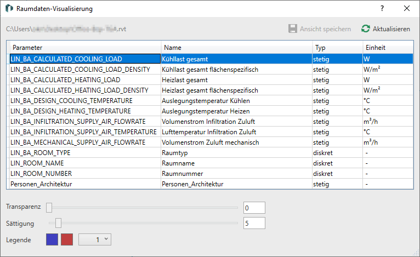
Task: Click the name cell Volumenstrom Zuluft mechanisch
Action: [x=236, y=142]
